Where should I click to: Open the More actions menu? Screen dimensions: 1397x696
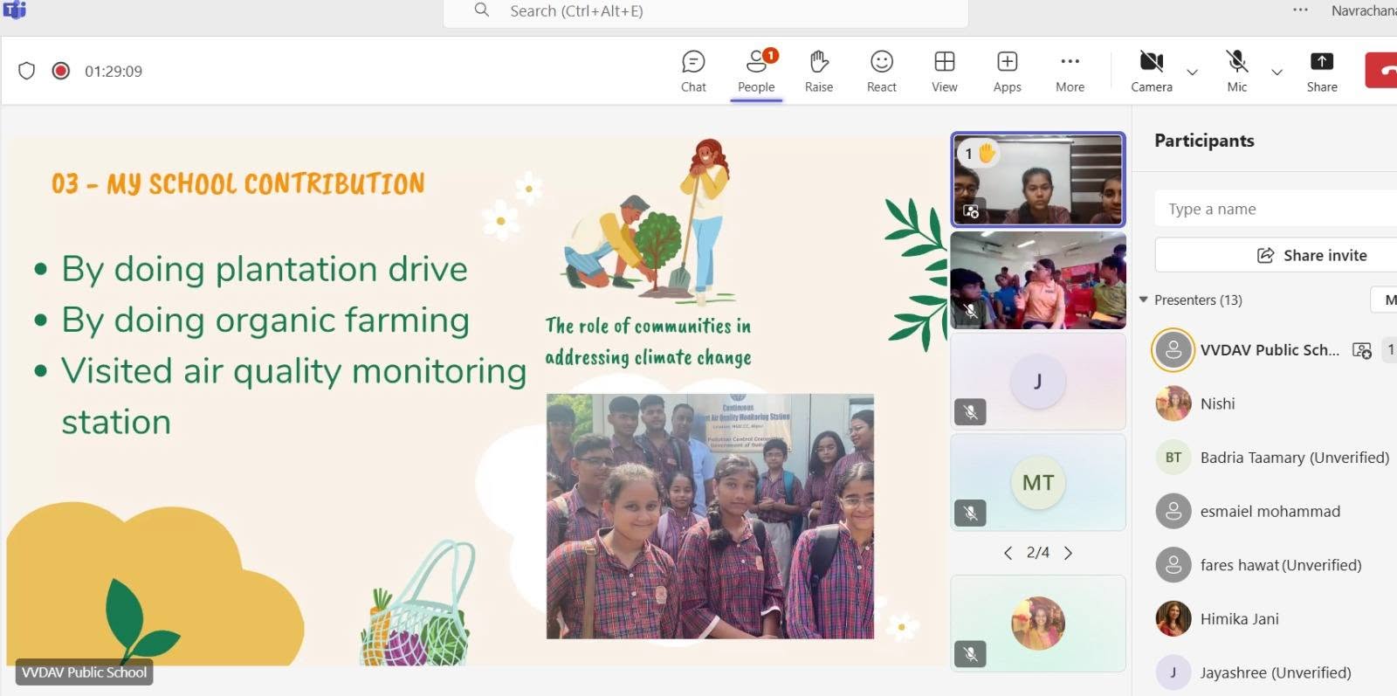click(x=1070, y=72)
